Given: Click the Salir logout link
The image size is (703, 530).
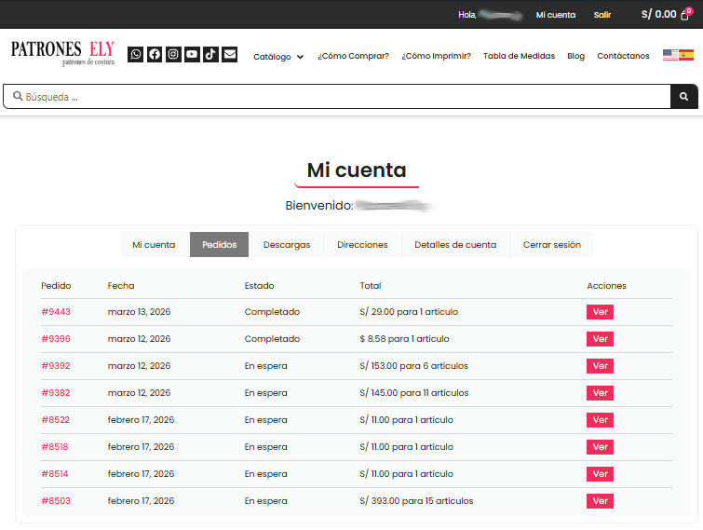Looking at the screenshot, I should [x=602, y=15].
